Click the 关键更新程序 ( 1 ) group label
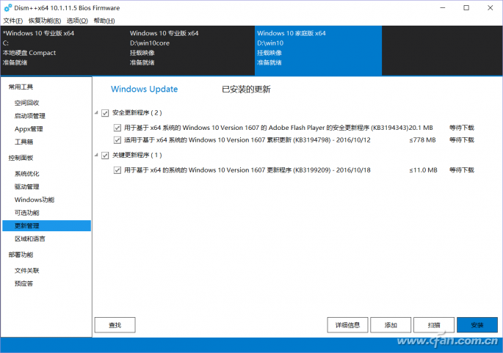Image resolution: width=503 pixels, height=353 pixels. tap(137, 156)
